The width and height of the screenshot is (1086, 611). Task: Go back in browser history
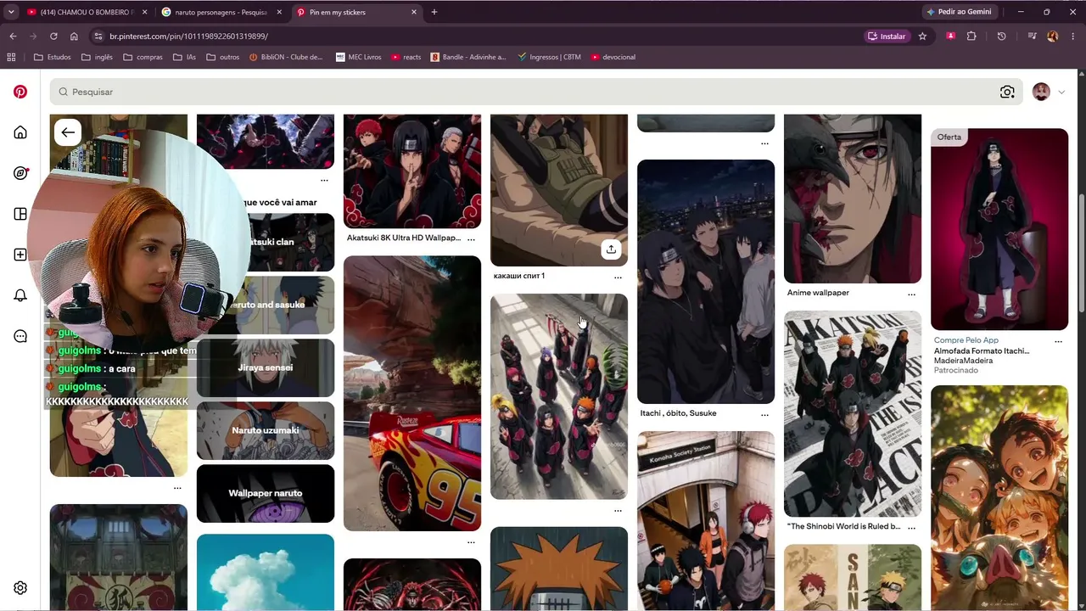coord(13,36)
